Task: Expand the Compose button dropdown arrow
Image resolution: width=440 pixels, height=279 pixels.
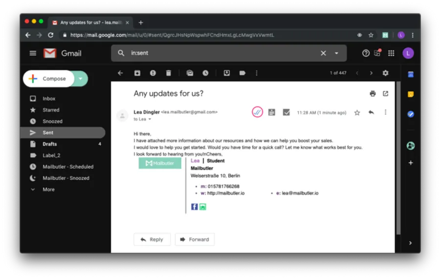Action: 81,79
